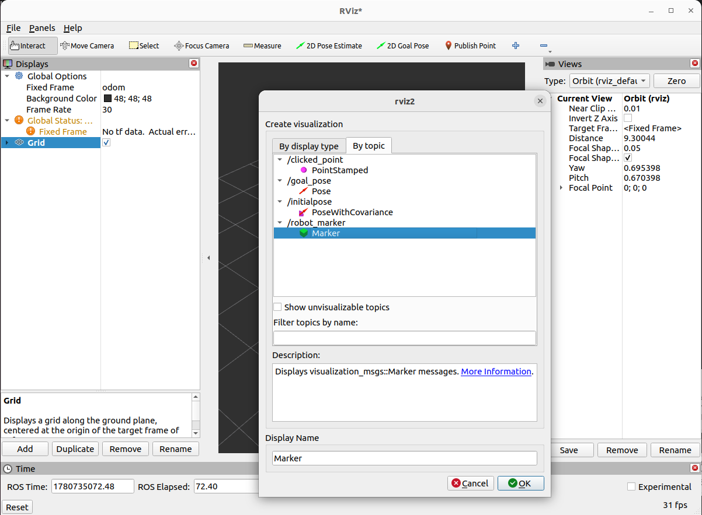Click the Filter topics by name field
This screenshot has height=515, width=702.
[404, 338]
